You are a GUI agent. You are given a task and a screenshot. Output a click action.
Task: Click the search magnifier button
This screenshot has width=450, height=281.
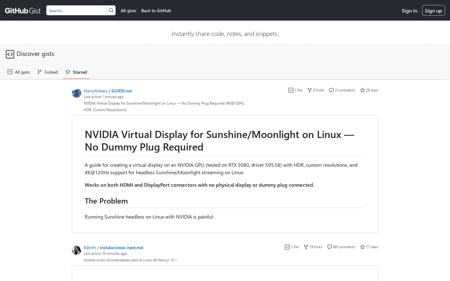111,10
